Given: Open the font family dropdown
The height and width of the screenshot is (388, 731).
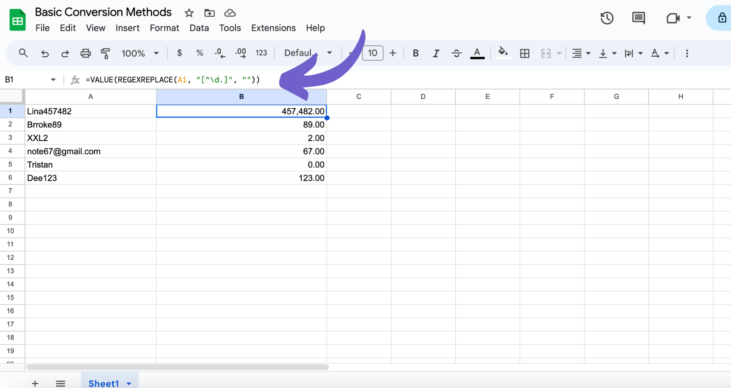Looking at the screenshot, I should pyautogui.click(x=307, y=53).
